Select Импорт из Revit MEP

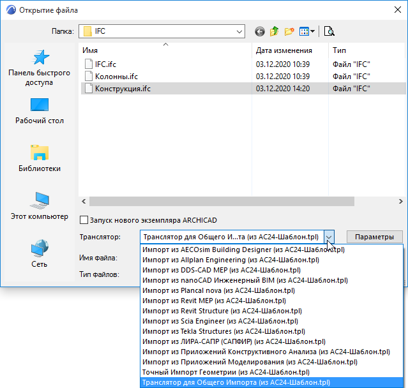[x=271, y=301]
